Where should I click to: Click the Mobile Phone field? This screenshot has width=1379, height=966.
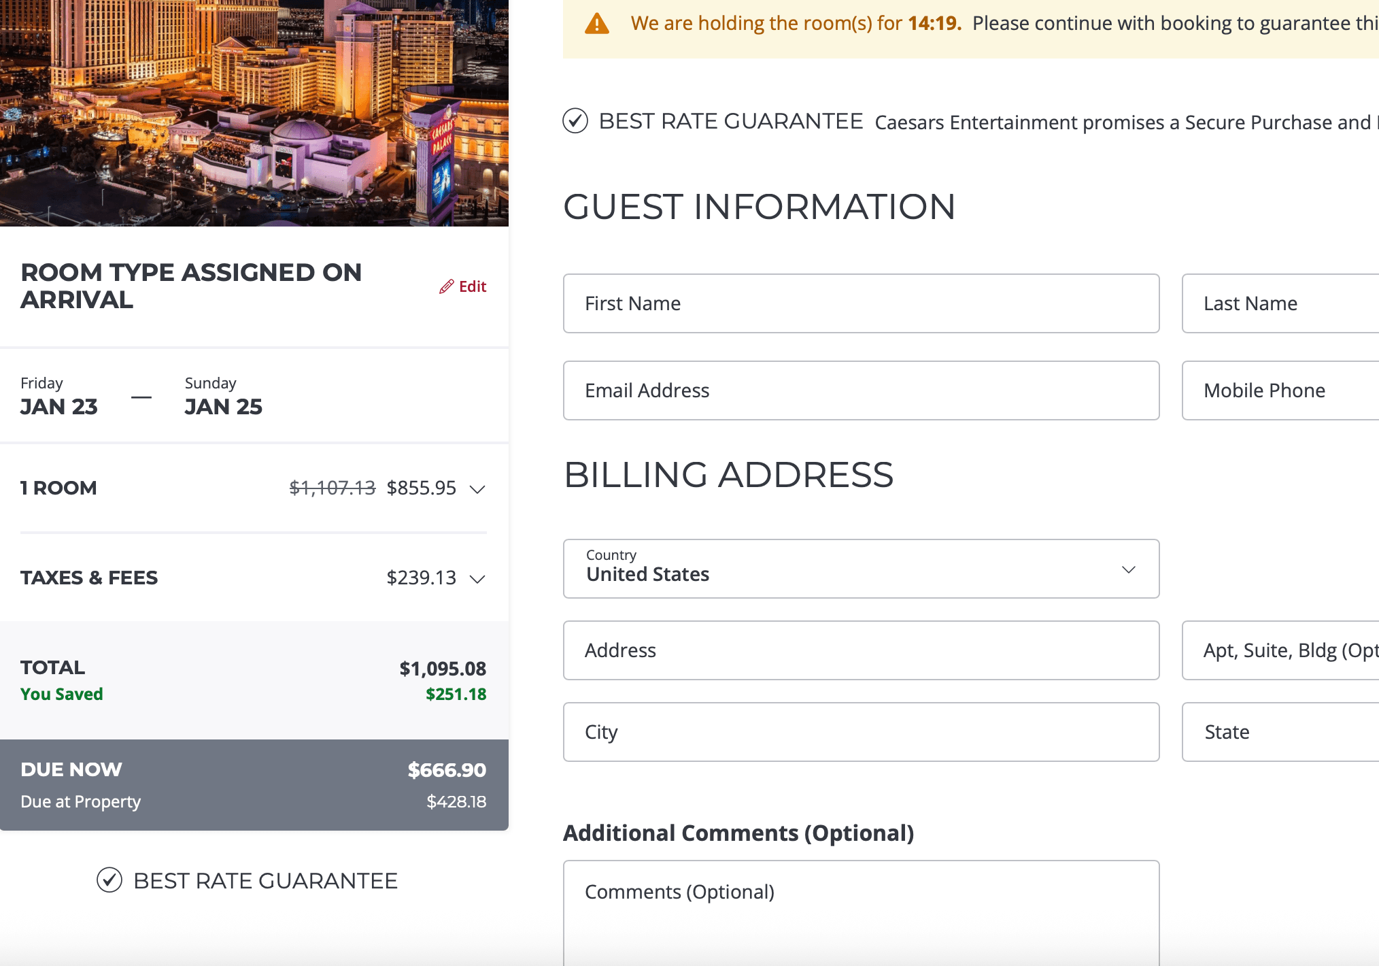[1280, 390]
